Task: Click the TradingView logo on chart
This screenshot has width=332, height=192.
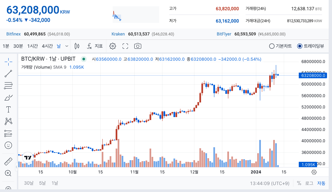Action: [28, 158]
